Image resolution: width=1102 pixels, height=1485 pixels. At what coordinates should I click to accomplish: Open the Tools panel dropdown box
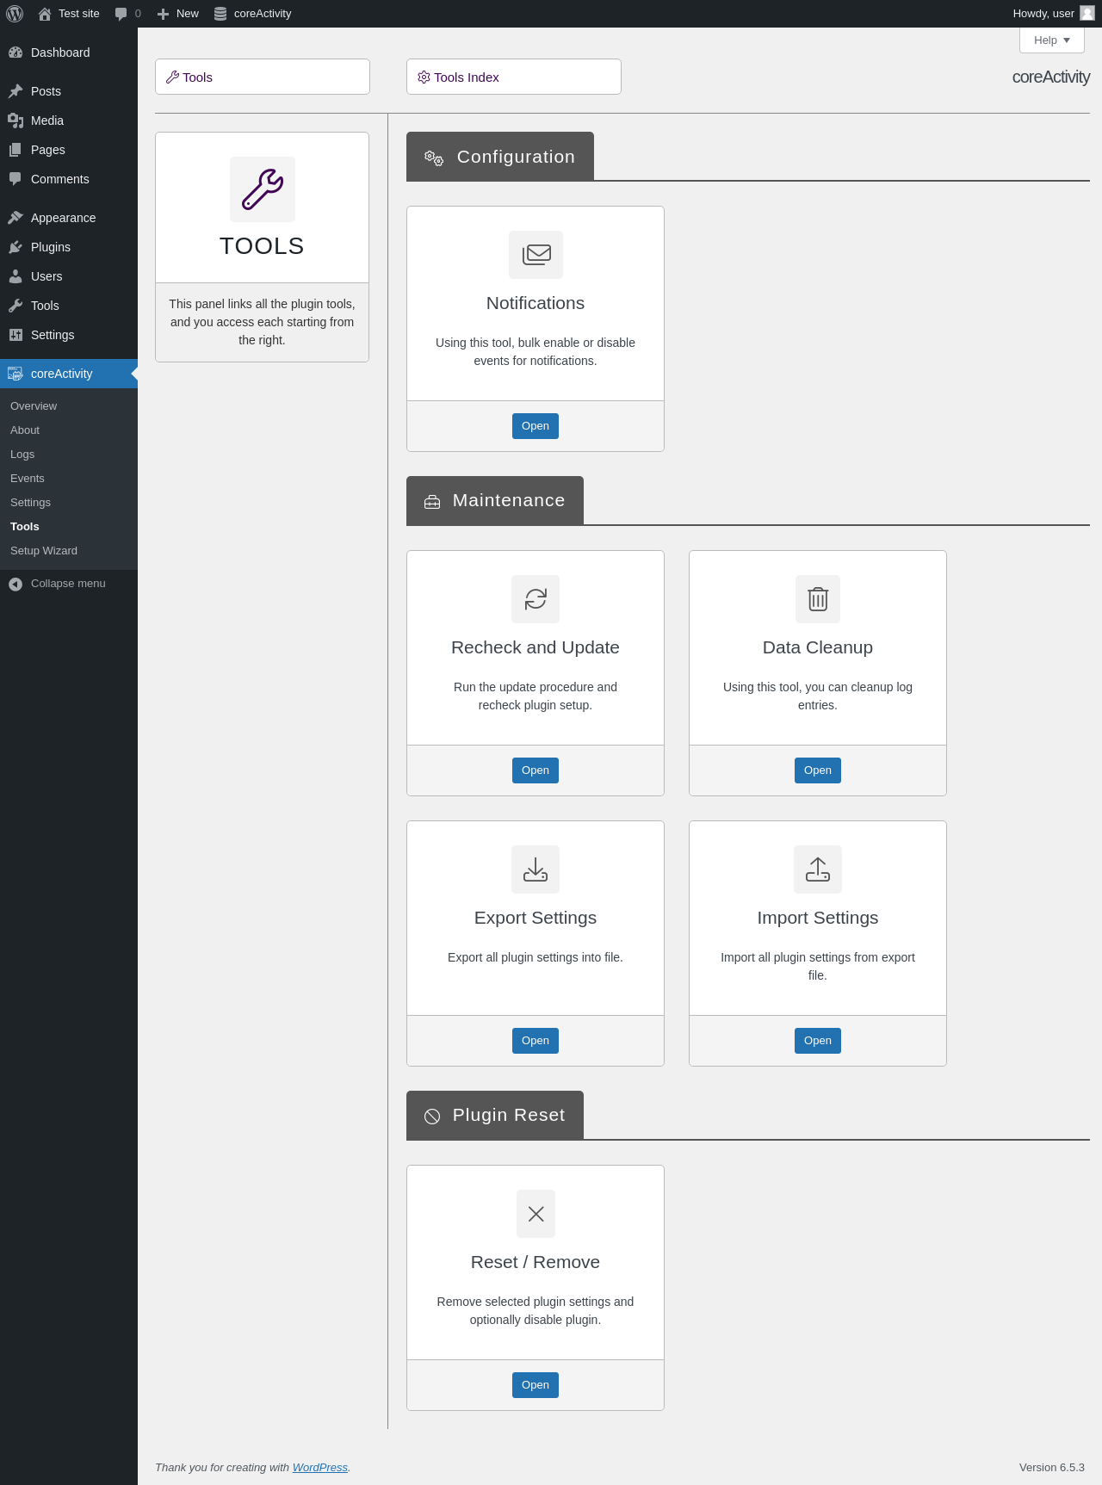pos(263,77)
